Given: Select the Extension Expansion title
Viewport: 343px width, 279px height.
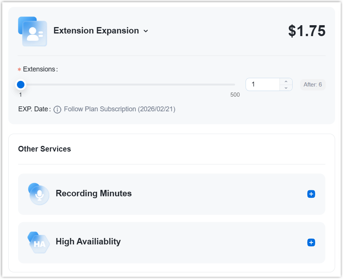Looking at the screenshot, I should tap(96, 31).
